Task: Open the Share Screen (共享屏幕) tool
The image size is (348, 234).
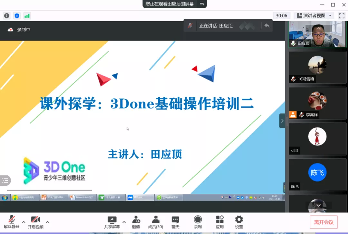Action: click(112, 222)
